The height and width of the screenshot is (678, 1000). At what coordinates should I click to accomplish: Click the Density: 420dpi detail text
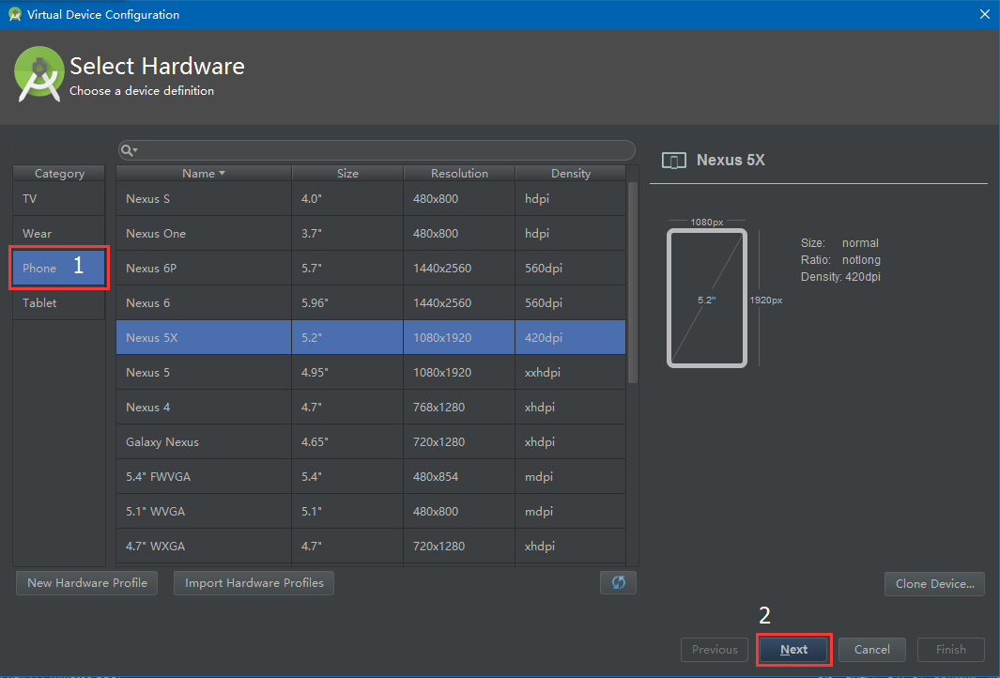(x=840, y=277)
